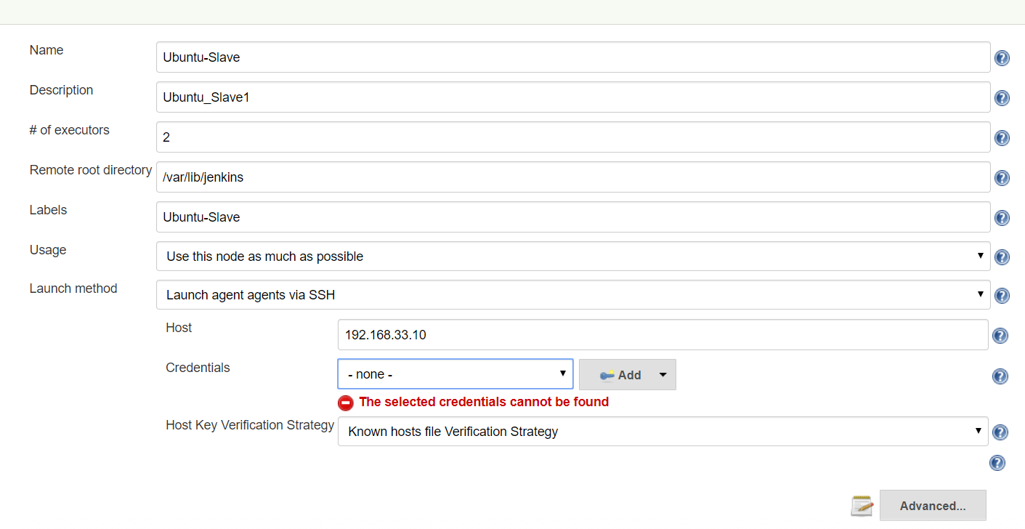Open help for Launch method
The height and width of the screenshot is (529, 1025).
(x=1002, y=296)
